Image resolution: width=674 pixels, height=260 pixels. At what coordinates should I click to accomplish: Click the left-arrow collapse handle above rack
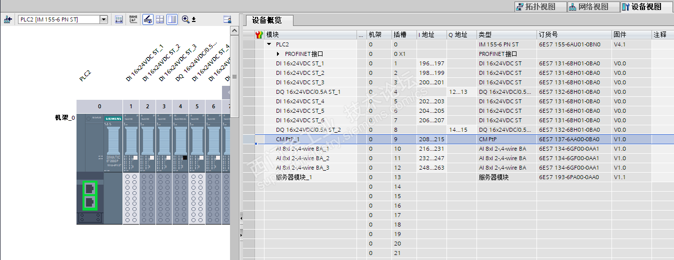227,93
